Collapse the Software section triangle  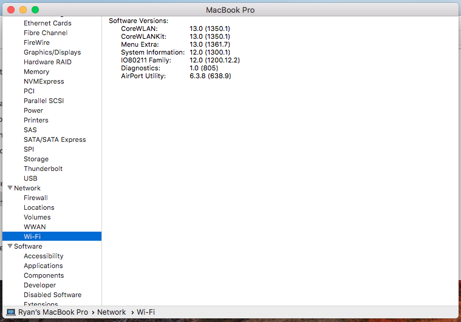click(10, 246)
